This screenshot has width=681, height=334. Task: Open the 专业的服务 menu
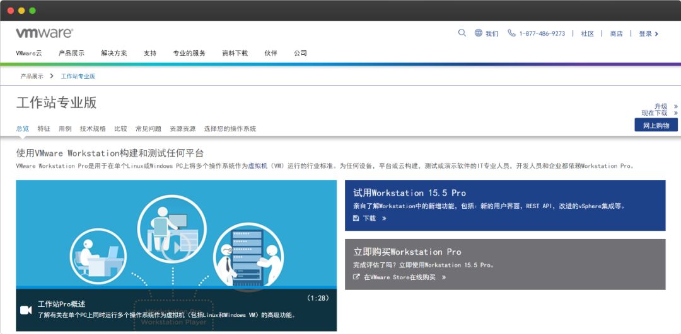[x=189, y=53]
